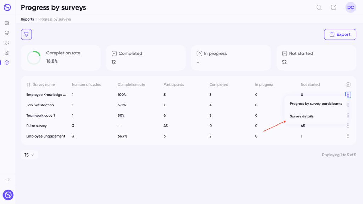Click the search magnifier icon
Viewport: 363px width, 204px height.
pos(319,7)
